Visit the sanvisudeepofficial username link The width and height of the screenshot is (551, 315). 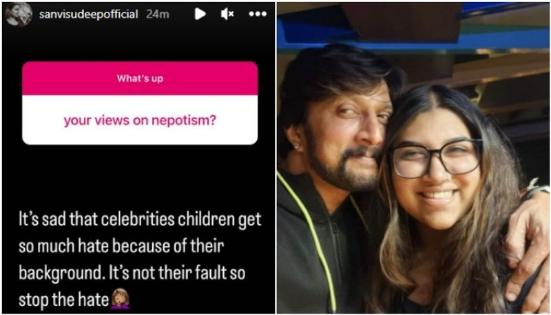pyautogui.click(x=89, y=14)
